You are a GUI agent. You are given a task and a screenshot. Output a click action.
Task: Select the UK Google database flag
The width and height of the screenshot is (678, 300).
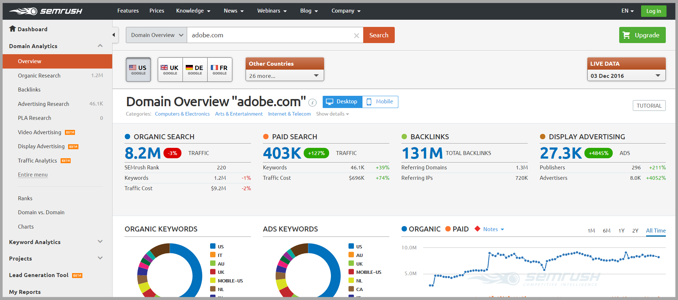tap(170, 70)
